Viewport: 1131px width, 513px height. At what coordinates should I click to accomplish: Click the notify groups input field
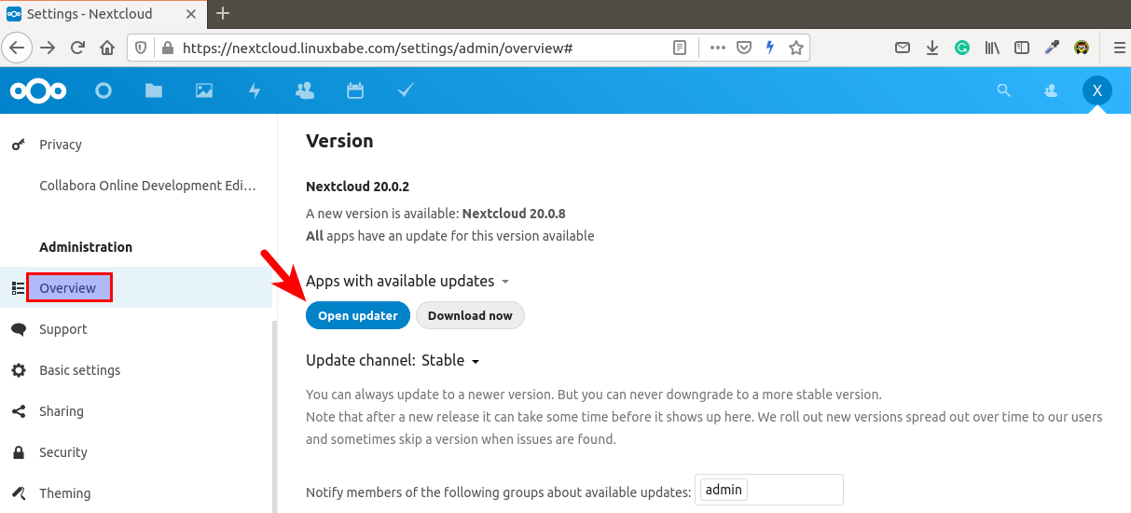point(793,490)
